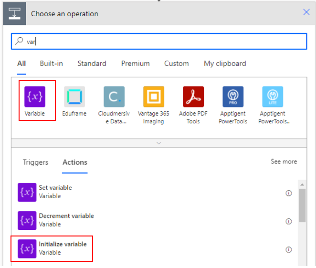Choose Apptigent PowerTools LITE connector
Screen dimensions: 316x268
click(273, 96)
